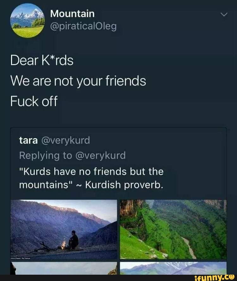Expand the tweet options chevron
The image size is (237, 281).
224,15
